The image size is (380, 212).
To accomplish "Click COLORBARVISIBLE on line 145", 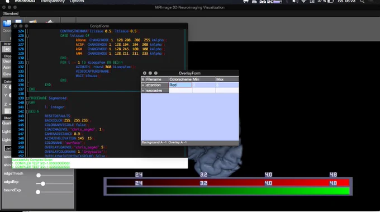I will tap(59, 125).
